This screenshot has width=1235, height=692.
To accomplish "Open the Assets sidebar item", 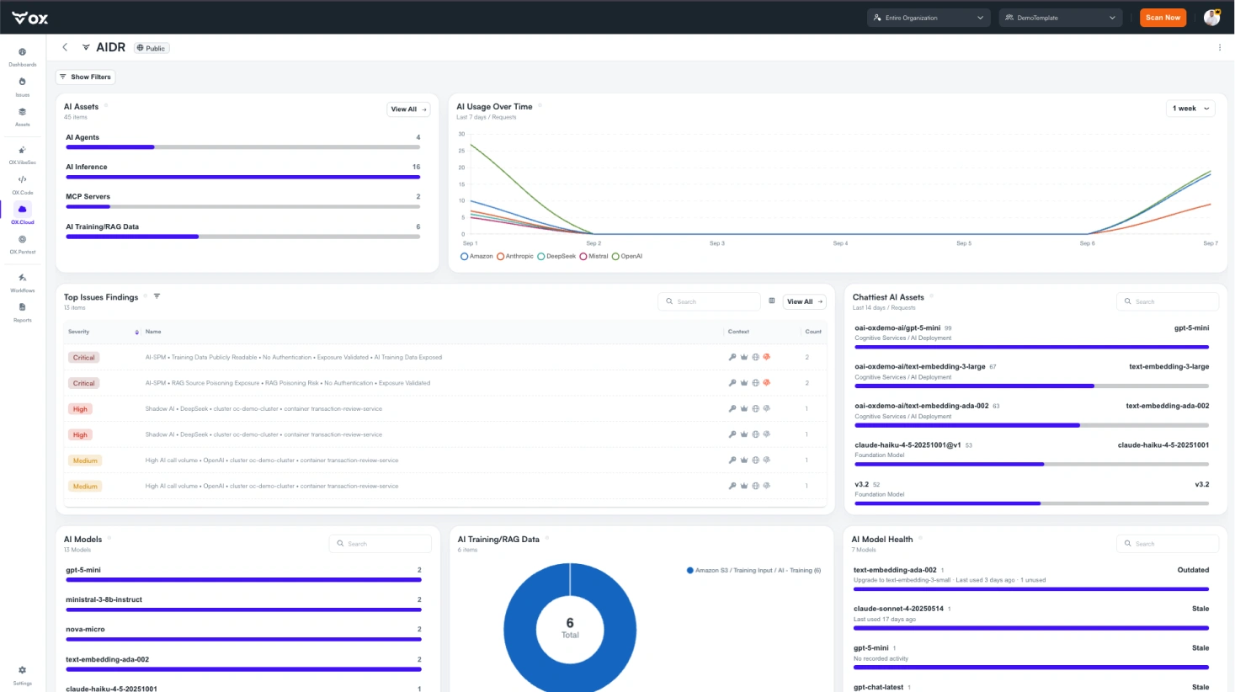I will (x=22, y=116).
